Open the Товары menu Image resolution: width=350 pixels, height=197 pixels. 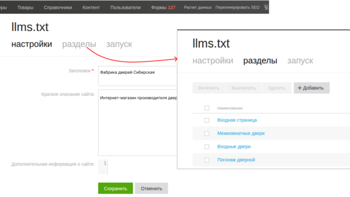click(25, 7)
